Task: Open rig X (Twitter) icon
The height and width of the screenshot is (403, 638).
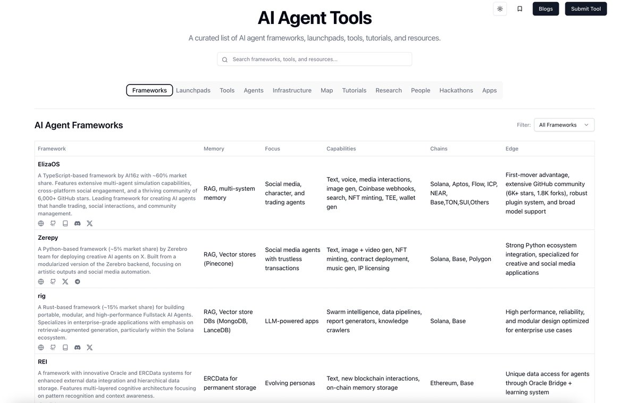Action: tap(89, 347)
